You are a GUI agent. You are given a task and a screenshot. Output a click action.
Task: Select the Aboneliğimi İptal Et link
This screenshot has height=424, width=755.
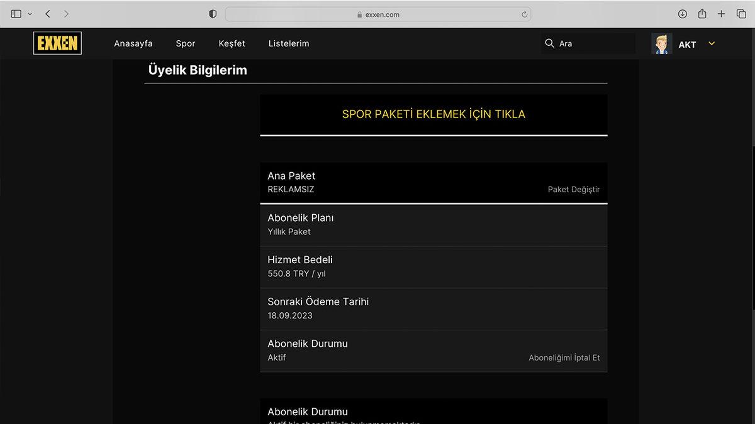(x=564, y=357)
